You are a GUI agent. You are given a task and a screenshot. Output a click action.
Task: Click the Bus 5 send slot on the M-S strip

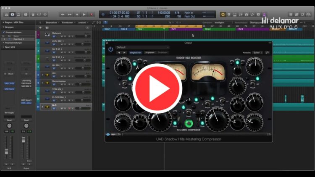9,74
